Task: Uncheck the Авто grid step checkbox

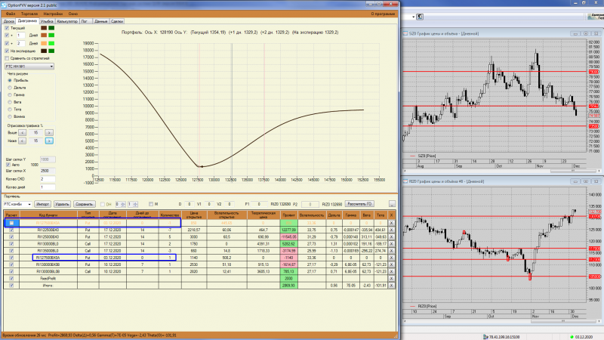Action: coord(8,165)
